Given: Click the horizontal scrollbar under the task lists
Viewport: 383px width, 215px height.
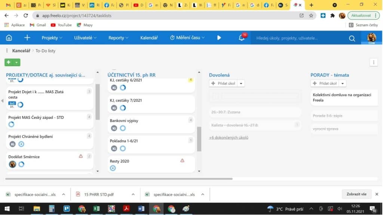Looking at the screenshot, I should (119, 179).
